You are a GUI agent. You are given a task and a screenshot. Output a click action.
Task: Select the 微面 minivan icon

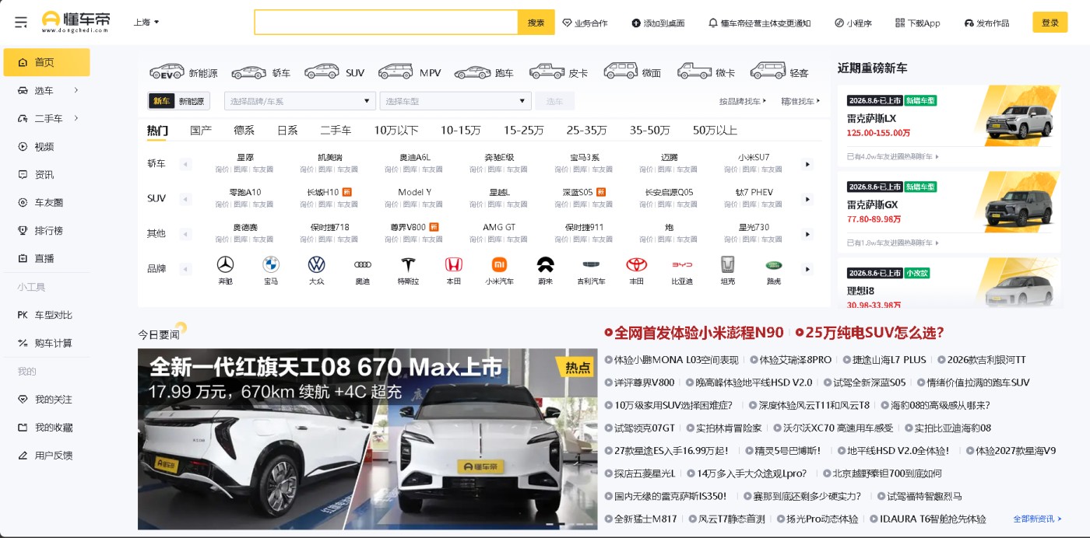coord(621,72)
